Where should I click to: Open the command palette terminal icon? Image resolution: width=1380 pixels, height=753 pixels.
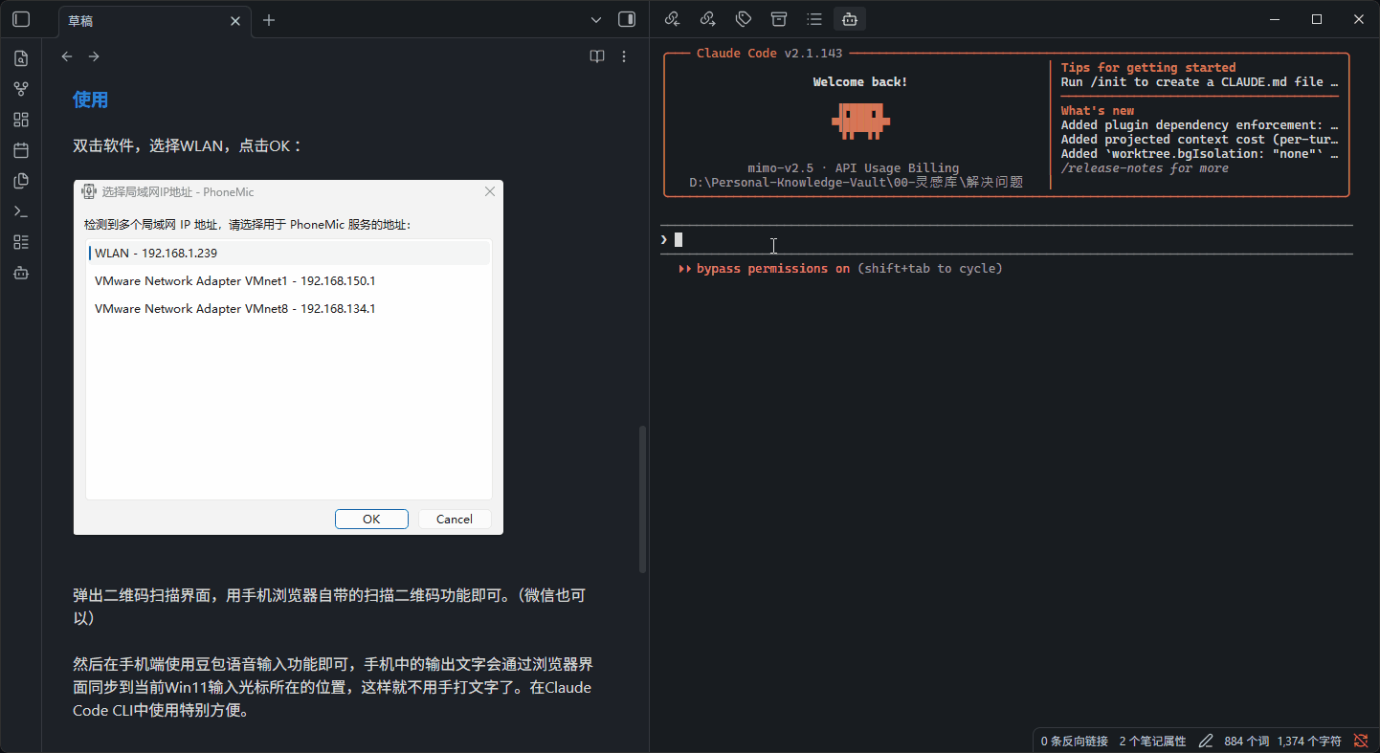pos(21,211)
